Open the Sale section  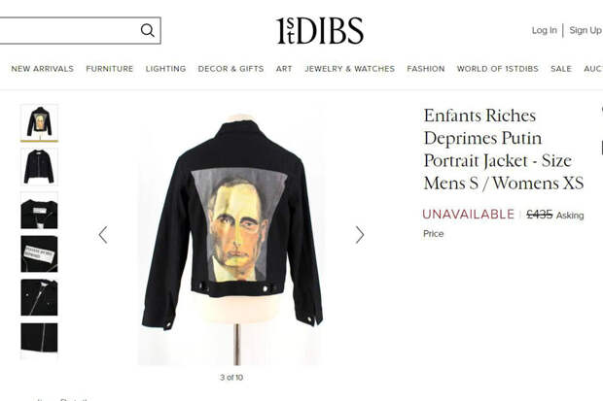tap(561, 69)
